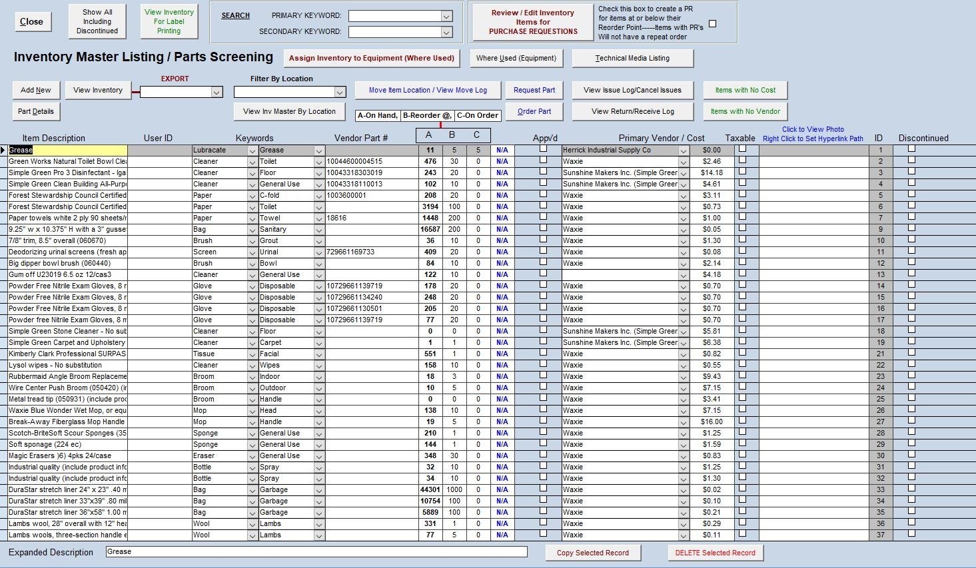
Task: Open the Primary Vendor dropdown for Grease
Action: pyautogui.click(x=683, y=150)
